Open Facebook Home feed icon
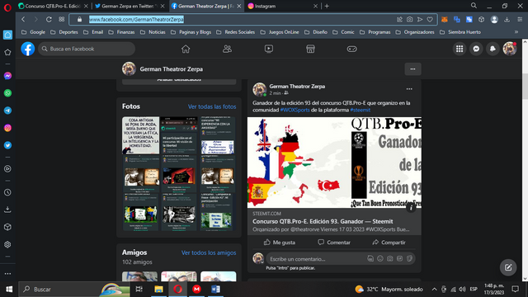 coord(186,49)
